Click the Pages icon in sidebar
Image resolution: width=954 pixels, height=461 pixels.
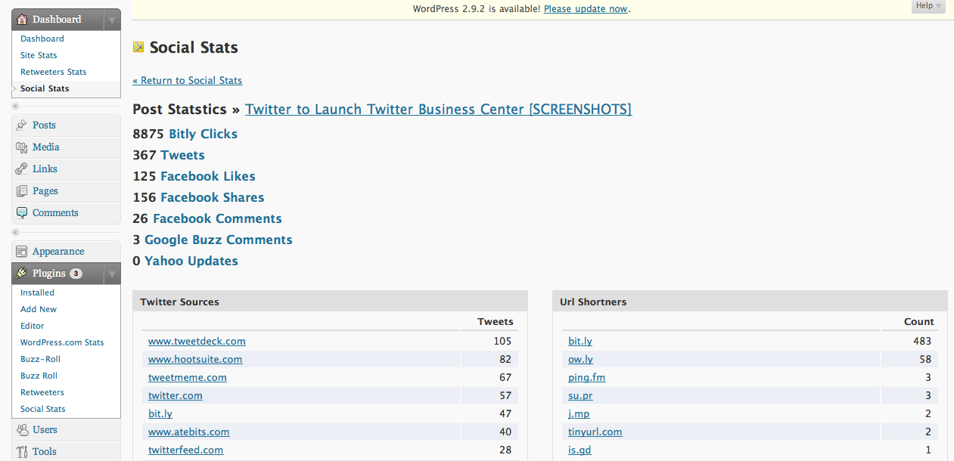[22, 191]
